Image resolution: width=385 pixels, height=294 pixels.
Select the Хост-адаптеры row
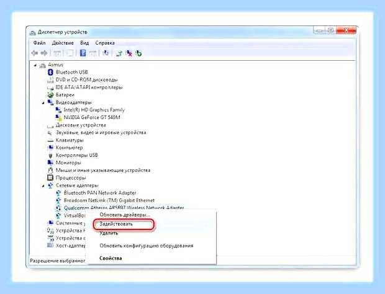(70, 246)
